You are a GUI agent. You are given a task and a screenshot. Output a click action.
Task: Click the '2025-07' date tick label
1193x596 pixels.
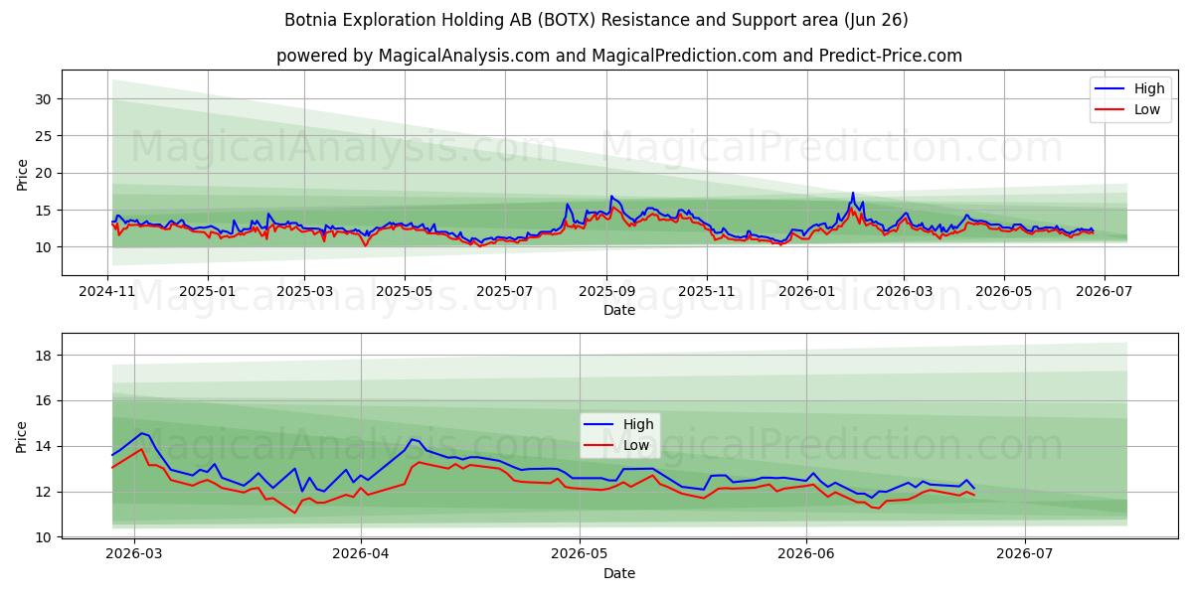(x=503, y=293)
